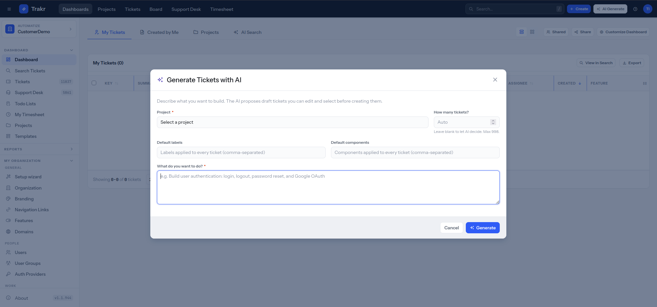Open Search Tickets in the sidebar
Image resolution: width=657 pixels, height=307 pixels.
coord(39,71)
